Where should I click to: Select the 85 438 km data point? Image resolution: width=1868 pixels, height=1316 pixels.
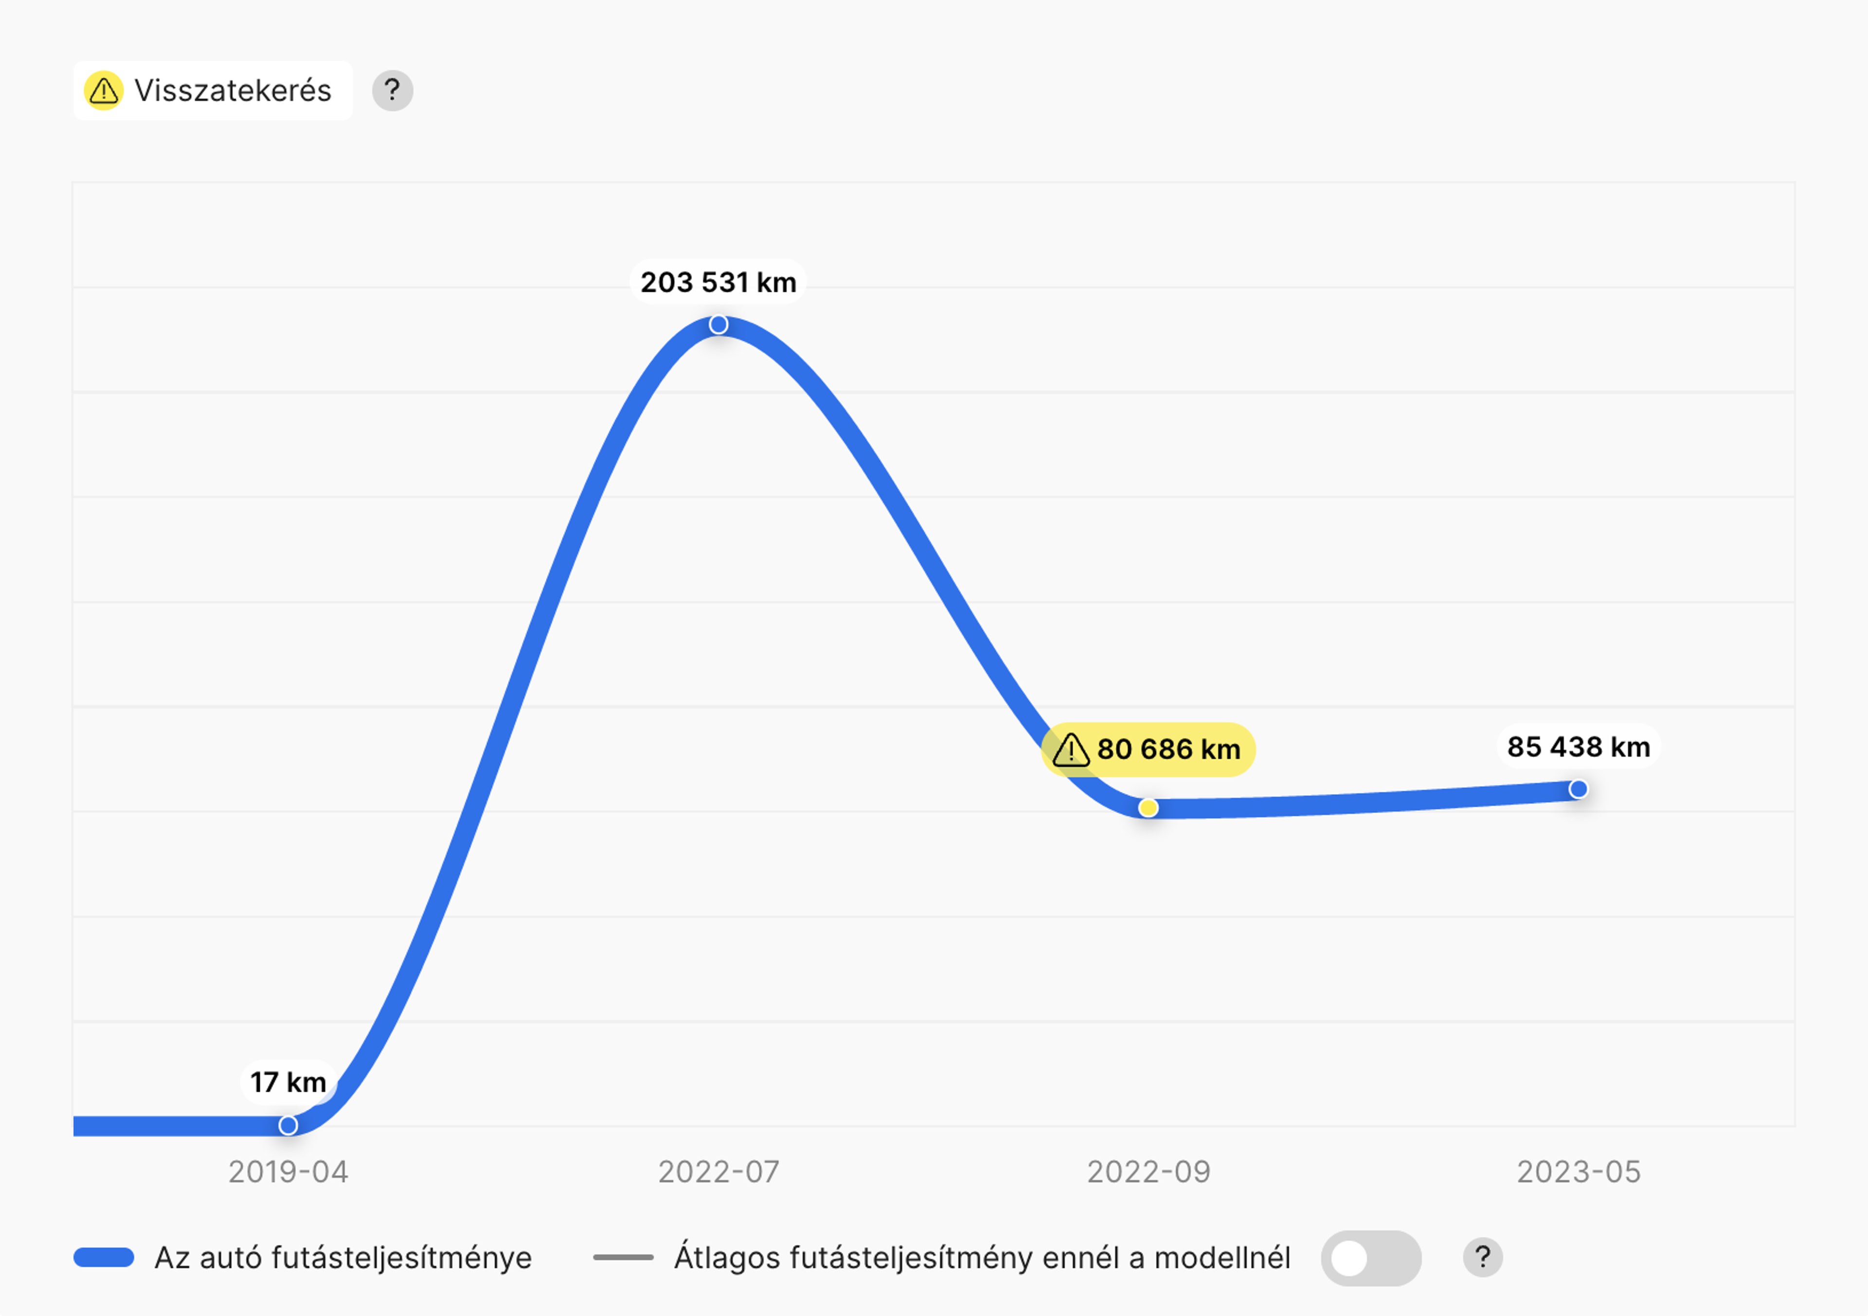pos(1579,789)
